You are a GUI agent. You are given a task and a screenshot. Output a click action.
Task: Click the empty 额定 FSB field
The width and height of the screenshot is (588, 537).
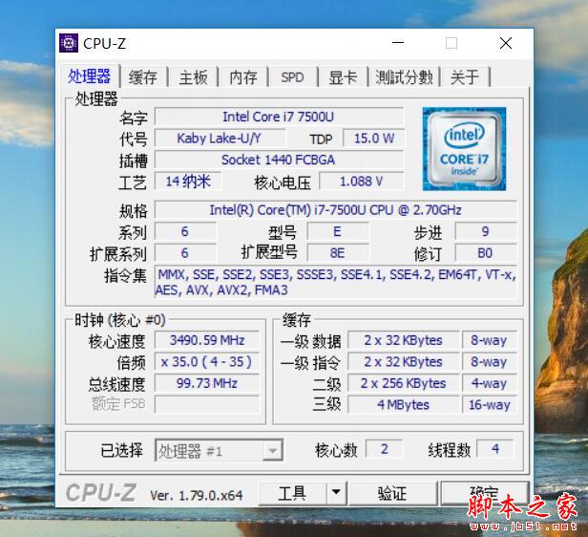(207, 404)
